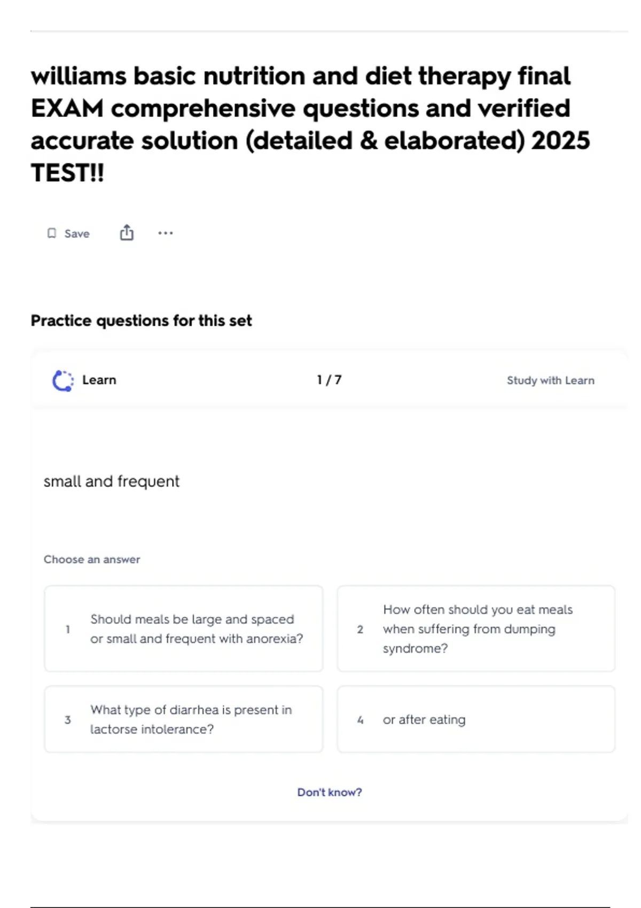Select the dumping syndrome meals answer
The image size is (641, 908).
click(476, 629)
